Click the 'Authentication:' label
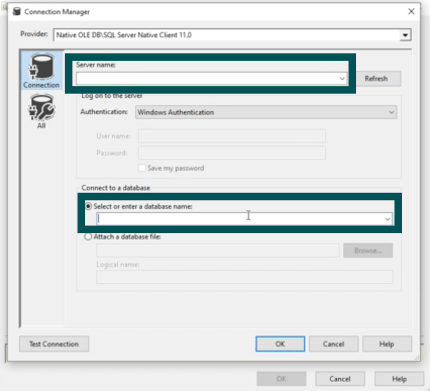Image resolution: width=430 pixels, height=391 pixels. pyautogui.click(x=104, y=112)
